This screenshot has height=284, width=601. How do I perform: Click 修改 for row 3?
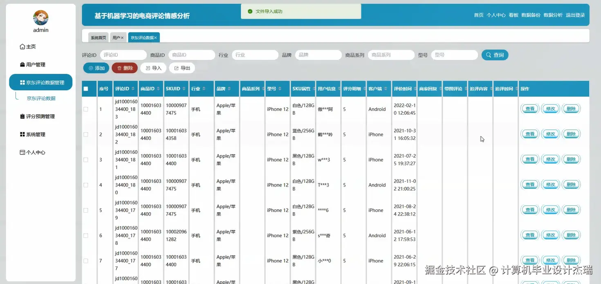click(551, 160)
